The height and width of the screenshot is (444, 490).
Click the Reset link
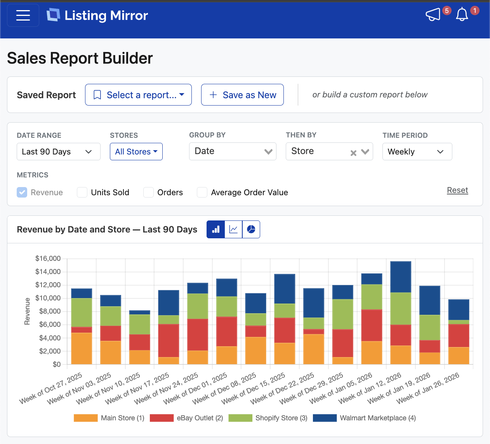[457, 190]
